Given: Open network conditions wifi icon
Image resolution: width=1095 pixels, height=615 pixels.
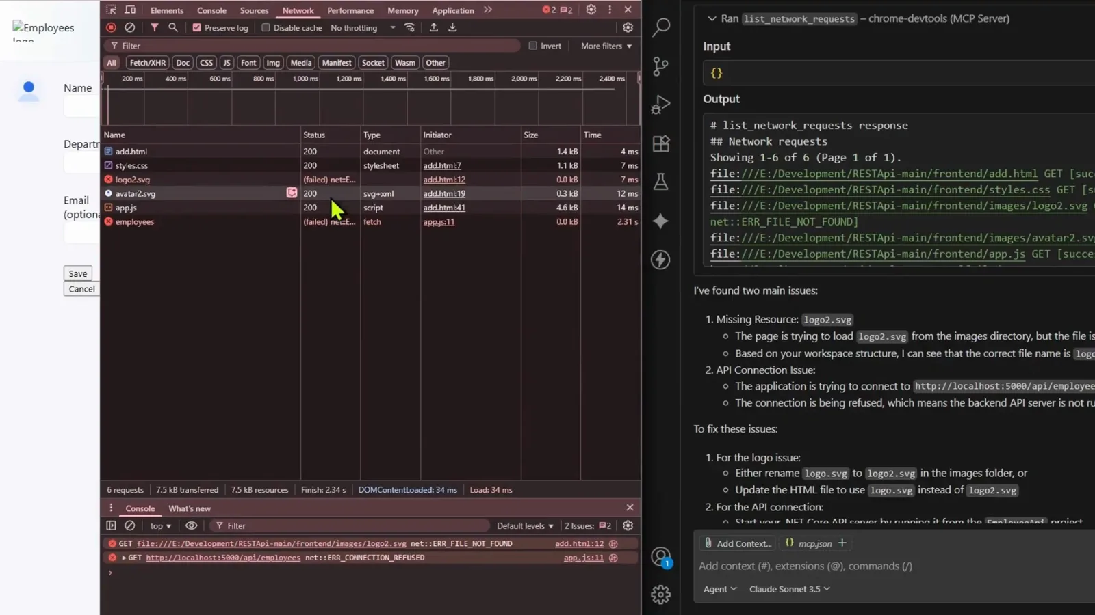Looking at the screenshot, I should [409, 27].
